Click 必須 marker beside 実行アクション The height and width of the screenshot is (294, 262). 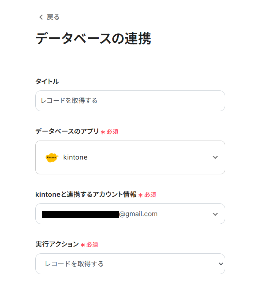click(92, 245)
